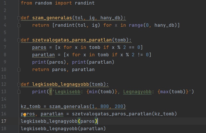Image resolution: width=206 pixels, height=133 pixels.
Task: Click fold end marker on line 10
Action: pos(19,70)
